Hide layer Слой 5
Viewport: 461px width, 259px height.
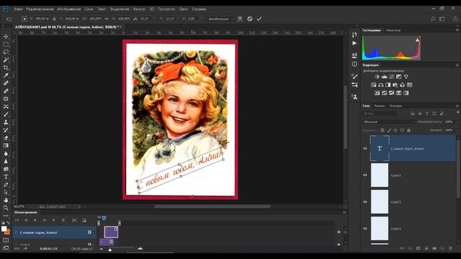click(x=365, y=202)
